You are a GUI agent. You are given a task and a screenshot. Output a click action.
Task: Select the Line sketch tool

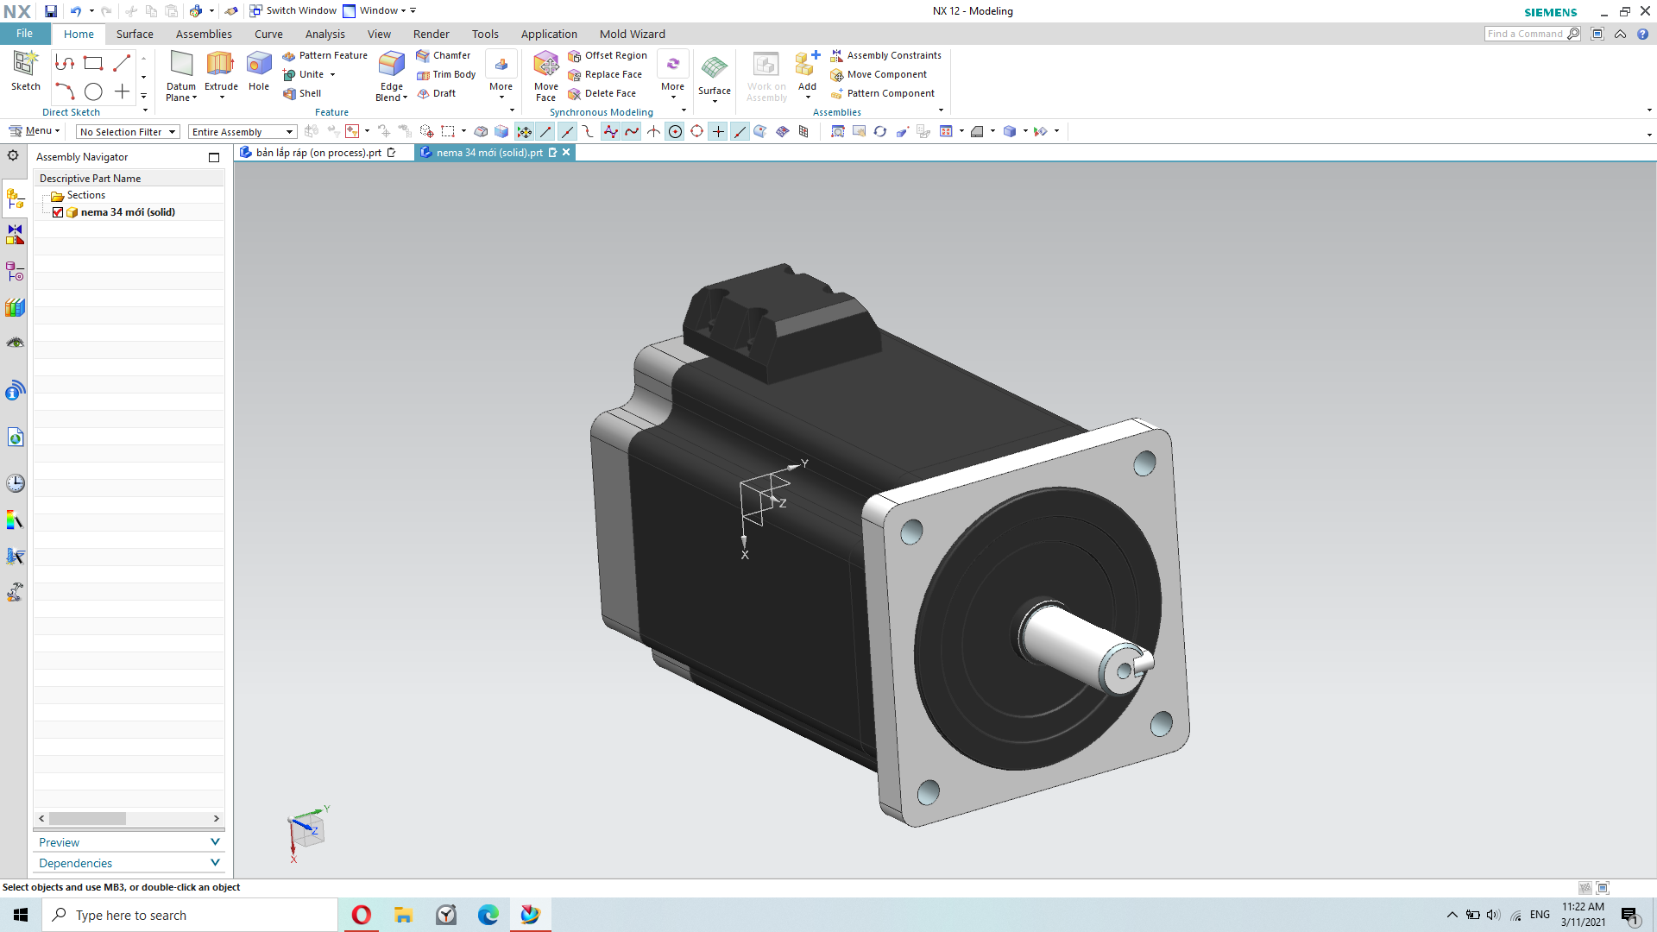(x=122, y=62)
